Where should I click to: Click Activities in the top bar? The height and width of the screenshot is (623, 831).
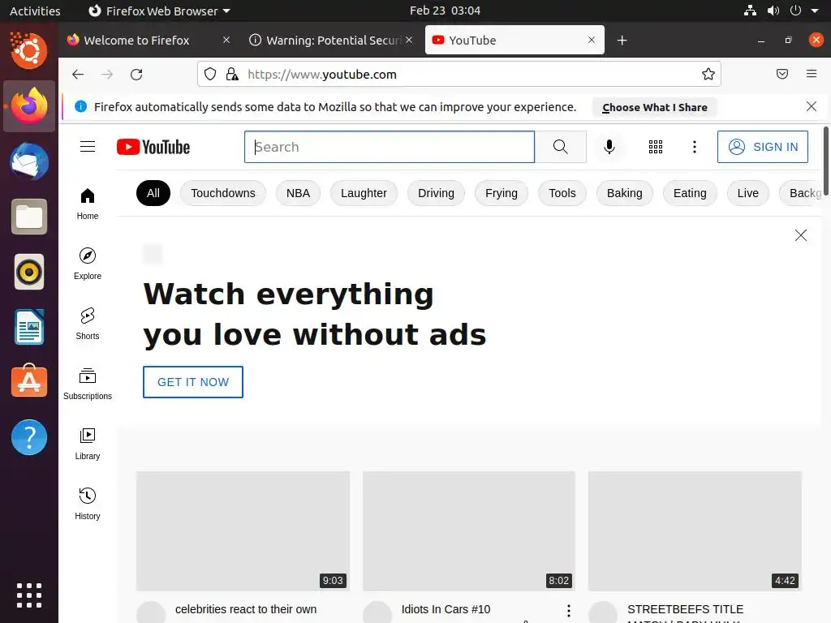coord(35,11)
